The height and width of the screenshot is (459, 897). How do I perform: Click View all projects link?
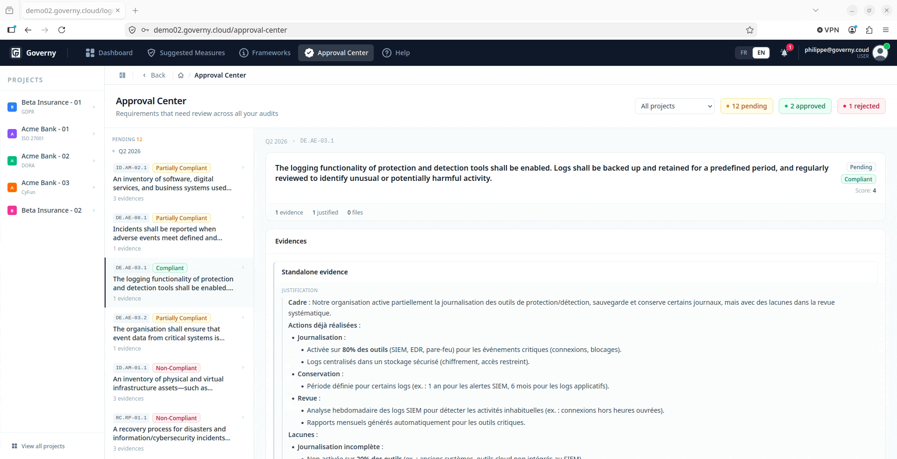pyautogui.click(x=38, y=446)
